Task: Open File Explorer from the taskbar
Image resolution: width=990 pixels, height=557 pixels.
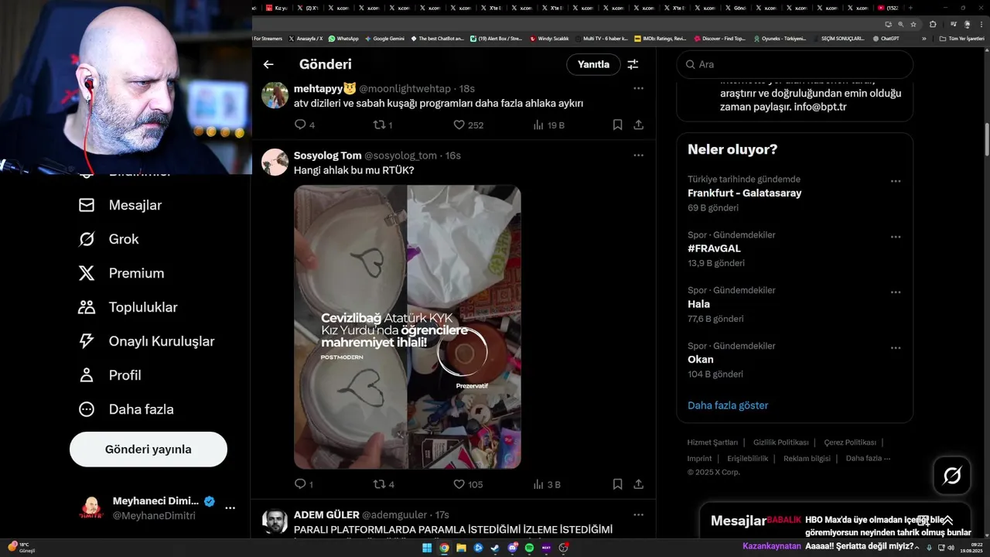Action: pos(461,548)
